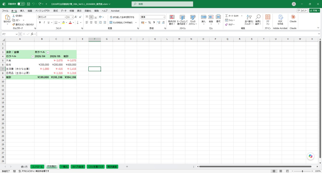Open the font name dropdown (游ゴシック)
322x173 pixels.
[65, 17]
